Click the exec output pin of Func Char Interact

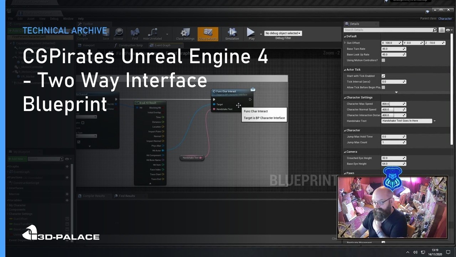coord(250,100)
